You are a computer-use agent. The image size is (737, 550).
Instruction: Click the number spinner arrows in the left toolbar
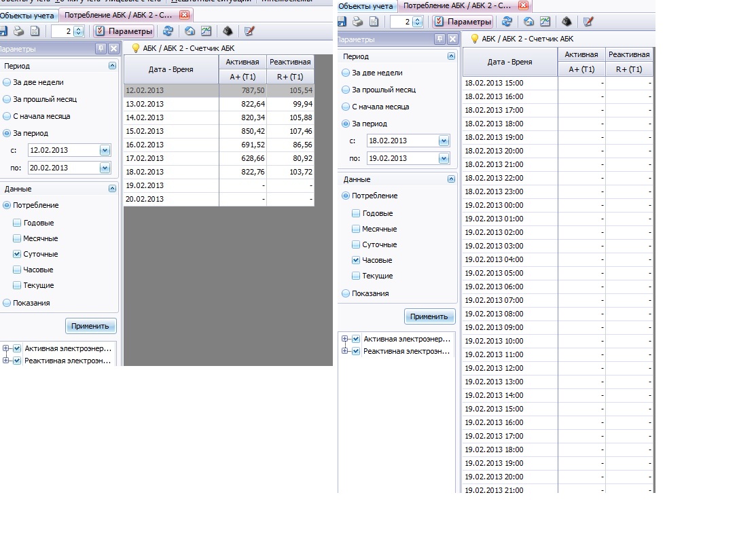(79, 31)
